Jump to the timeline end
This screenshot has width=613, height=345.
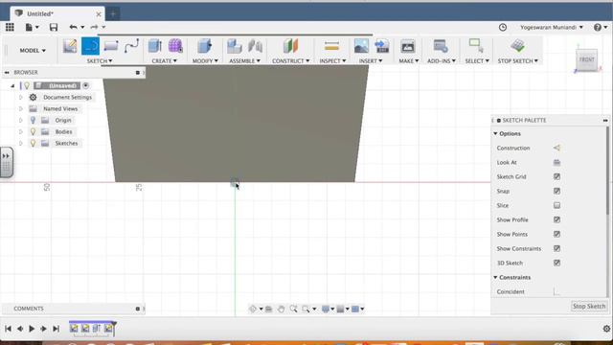click(x=56, y=329)
